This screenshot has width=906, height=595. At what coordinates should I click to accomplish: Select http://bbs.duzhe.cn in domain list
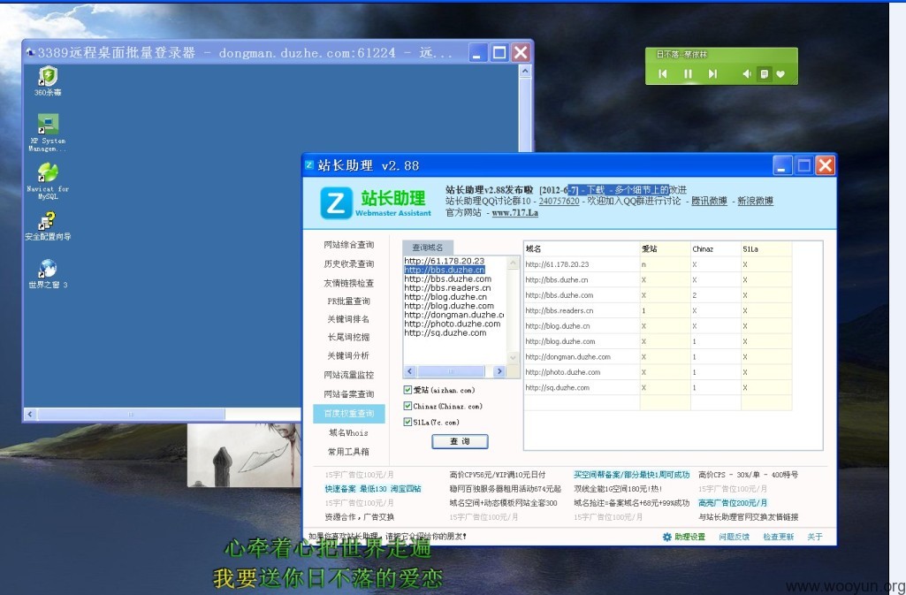point(445,270)
